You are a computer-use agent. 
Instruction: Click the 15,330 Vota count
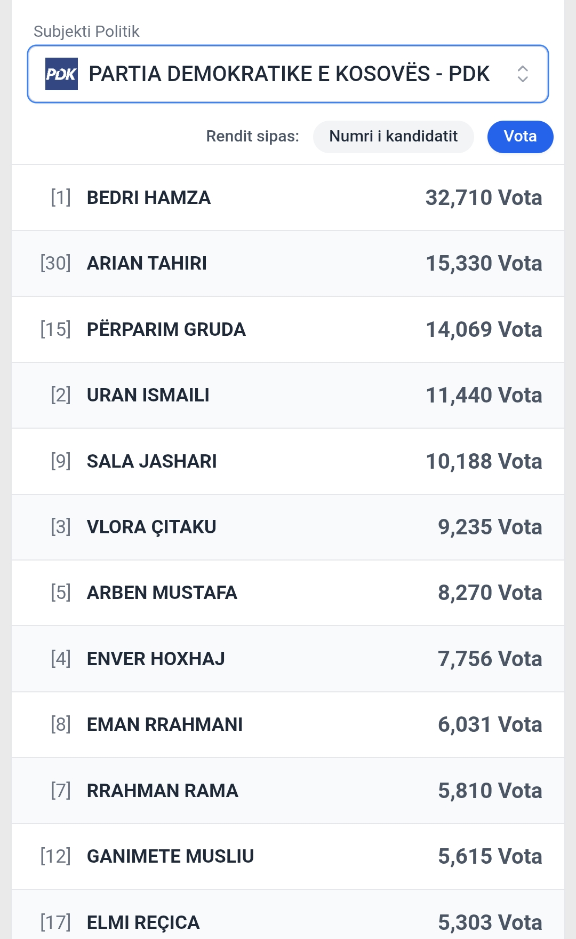coord(483,263)
